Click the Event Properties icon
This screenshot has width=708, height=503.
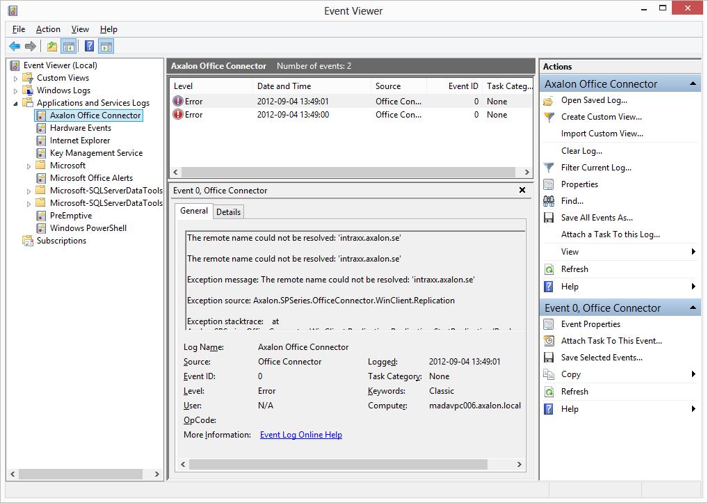pos(549,324)
